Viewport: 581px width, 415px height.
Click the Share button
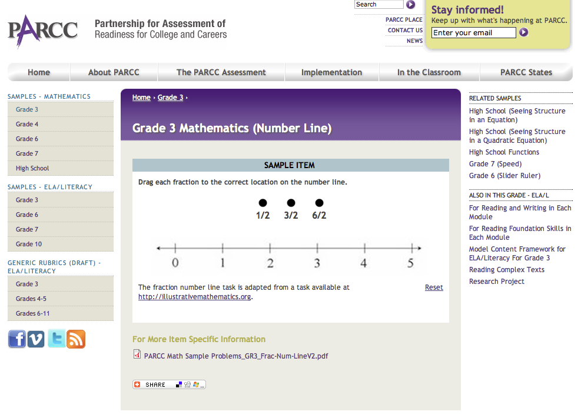pyautogui.click(x=169, y=384)
